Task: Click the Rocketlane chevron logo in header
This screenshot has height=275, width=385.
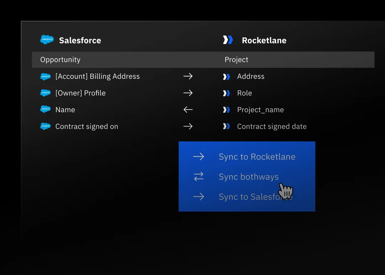Action: pos(228,40)
